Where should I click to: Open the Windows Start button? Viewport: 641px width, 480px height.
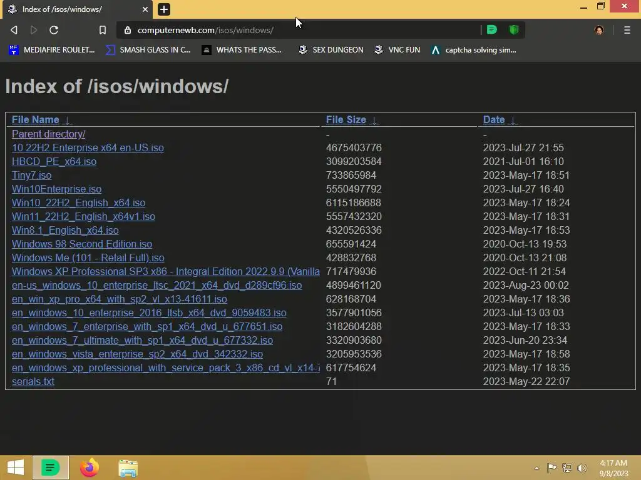click(16, 467)
